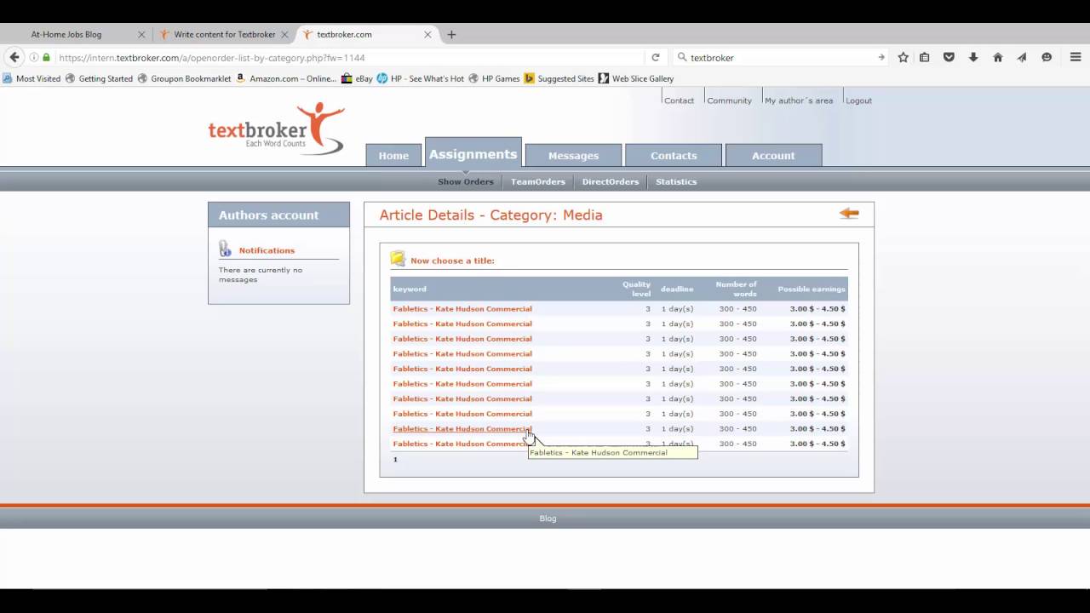Select DirectOrders submenu item
The height and width of the screenshot is (613, 1090).
click(611, 181)
